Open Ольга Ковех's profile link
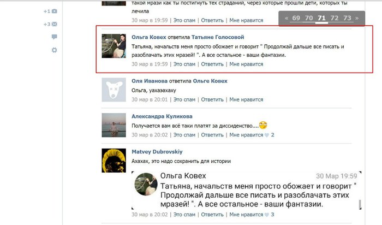Screen dimensions: 382x225 pyautogui.click(x=149, y=37)
